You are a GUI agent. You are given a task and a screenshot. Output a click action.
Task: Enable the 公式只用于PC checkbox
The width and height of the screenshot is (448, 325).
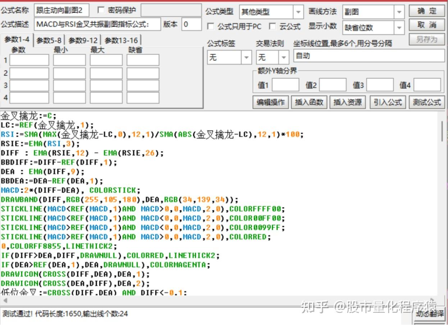click(211, 27)
